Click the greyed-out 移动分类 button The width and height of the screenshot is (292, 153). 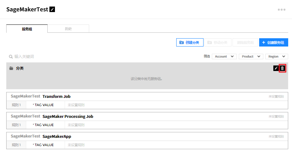point(218,42)
